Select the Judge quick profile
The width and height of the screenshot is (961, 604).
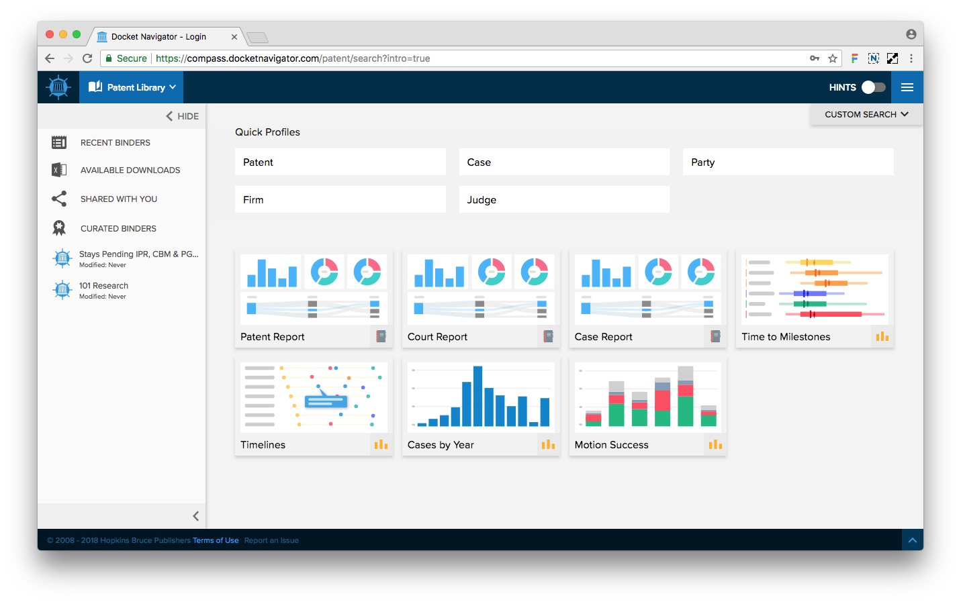(564, 199)
